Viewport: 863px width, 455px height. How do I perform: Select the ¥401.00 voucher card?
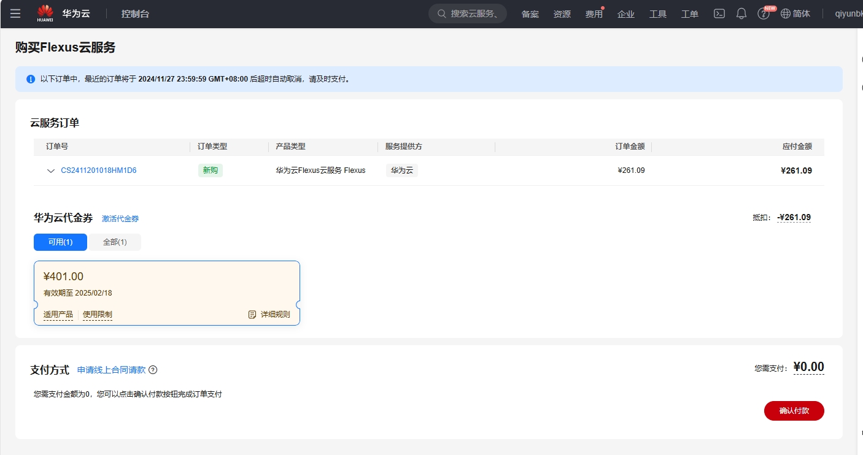click(167, 293)
